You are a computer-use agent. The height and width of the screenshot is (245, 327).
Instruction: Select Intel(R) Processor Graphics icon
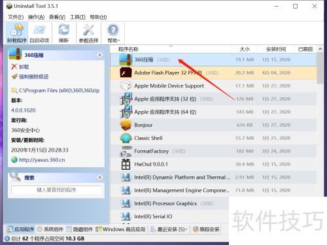[126, 203]
